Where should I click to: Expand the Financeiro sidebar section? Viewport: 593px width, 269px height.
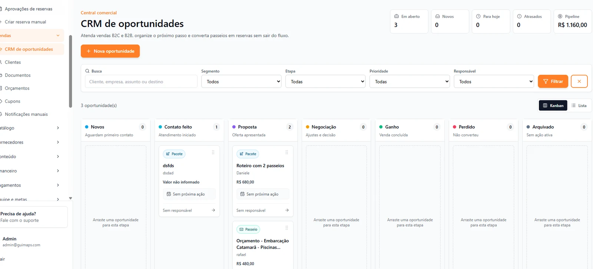pos(31,171)
